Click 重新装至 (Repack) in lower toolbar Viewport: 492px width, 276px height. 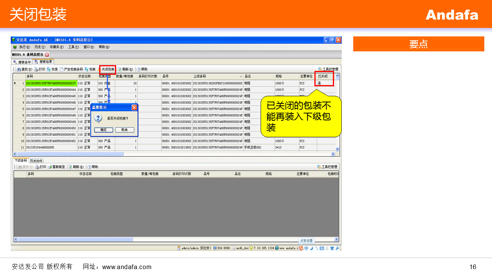click(x=57, y=167)
